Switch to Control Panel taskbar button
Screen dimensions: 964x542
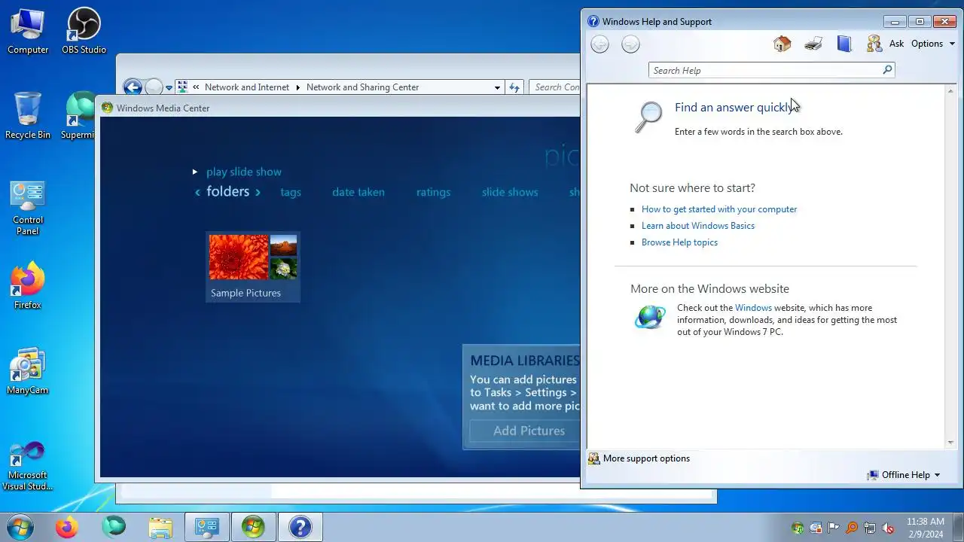(x=207, y=527)
